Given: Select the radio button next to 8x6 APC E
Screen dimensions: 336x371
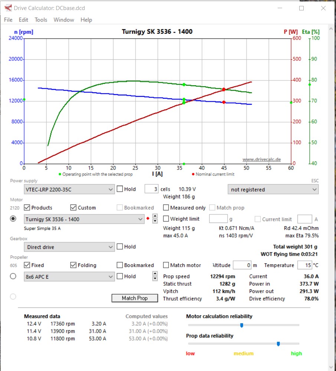Looking at the screenshot, I should click(13, 276).
